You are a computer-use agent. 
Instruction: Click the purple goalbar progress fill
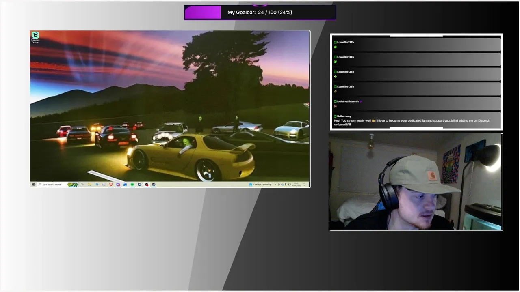[x=203, y=13]
